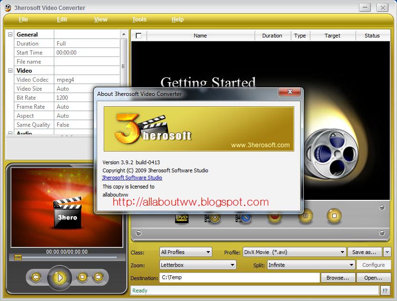Click the Status column header
This screenshot has width=397, height=301.
click(372, 36)
